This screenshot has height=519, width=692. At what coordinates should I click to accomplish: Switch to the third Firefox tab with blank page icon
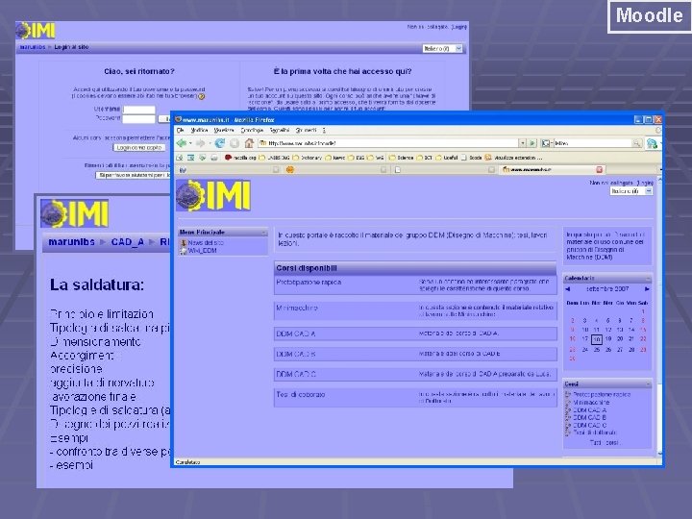(444, 169)
